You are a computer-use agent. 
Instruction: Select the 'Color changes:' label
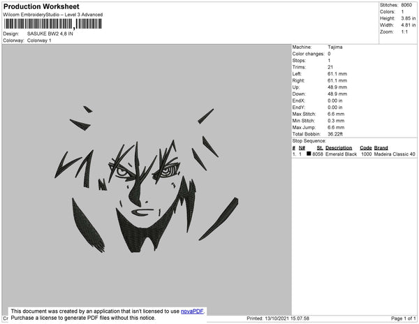(308, 54)
